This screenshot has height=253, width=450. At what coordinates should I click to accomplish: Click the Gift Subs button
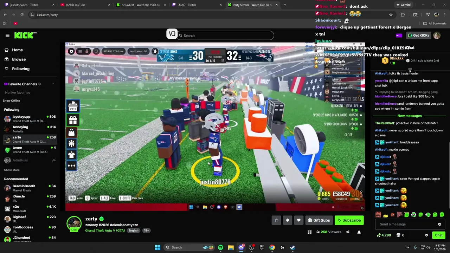pyautogui.click(x=319, y=220)
